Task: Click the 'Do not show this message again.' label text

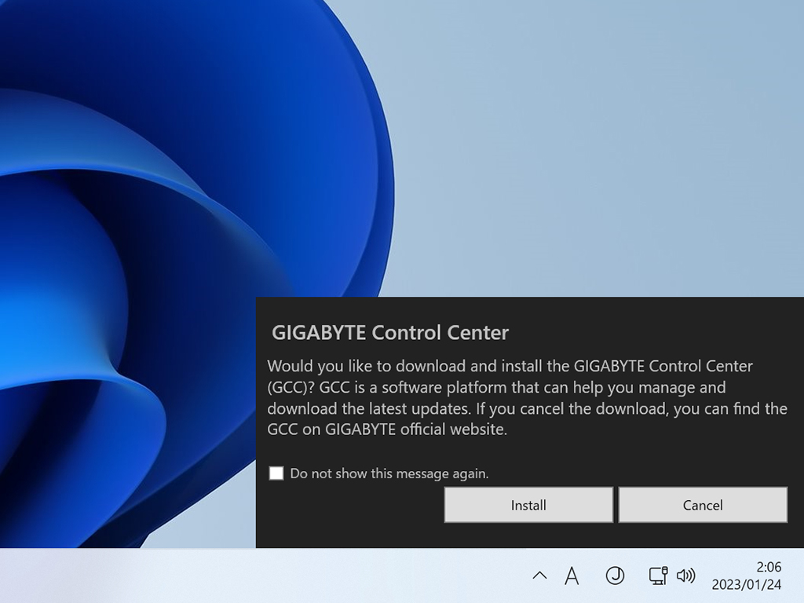Action: (389, 473)
